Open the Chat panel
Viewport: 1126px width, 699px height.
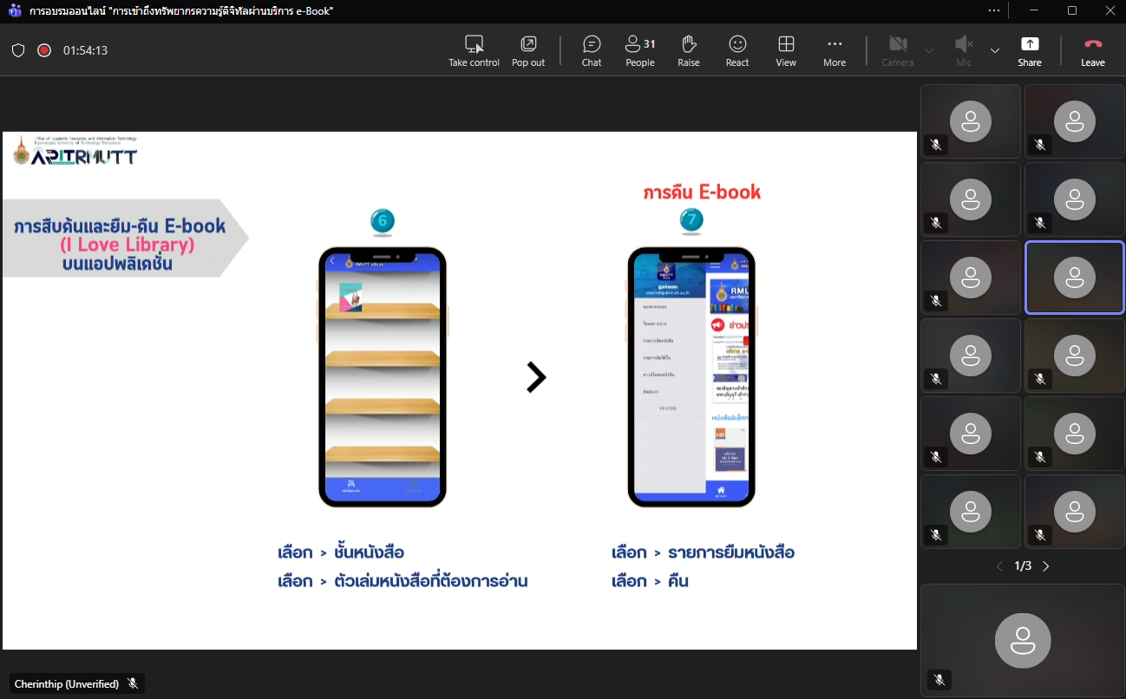(x=592, y=50)
